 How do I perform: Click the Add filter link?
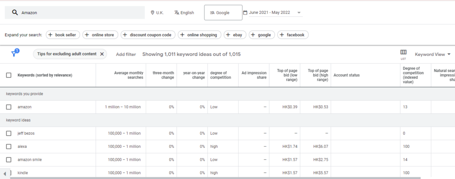pyautogui.click(x=126, y=54)
